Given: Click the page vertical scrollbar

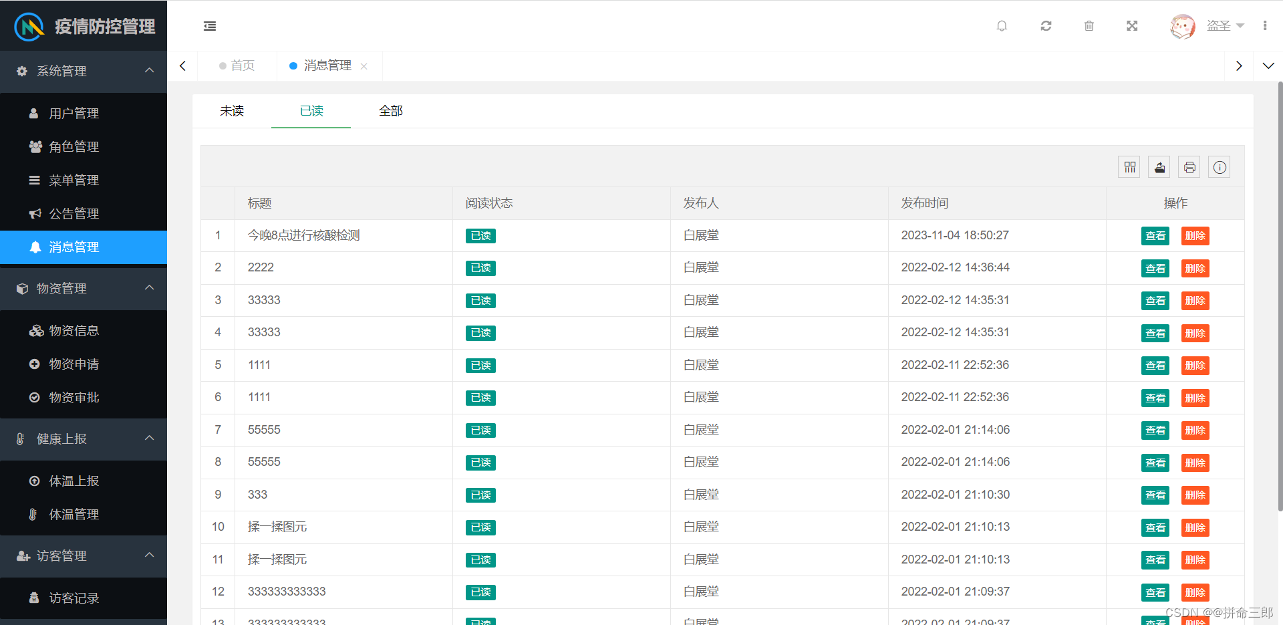Looking at the screenshot, I should [x=1280, y=297].
